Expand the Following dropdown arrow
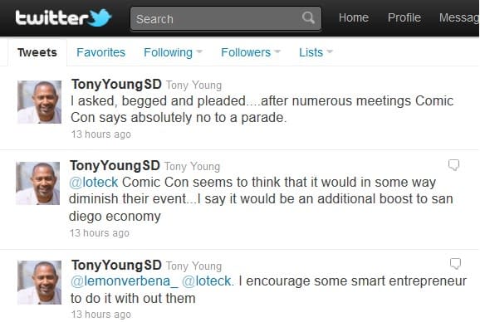 tap(199, 51)
